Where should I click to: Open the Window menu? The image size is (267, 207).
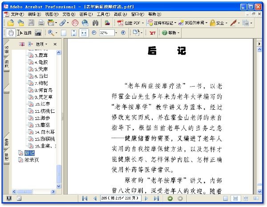[138, 14]
